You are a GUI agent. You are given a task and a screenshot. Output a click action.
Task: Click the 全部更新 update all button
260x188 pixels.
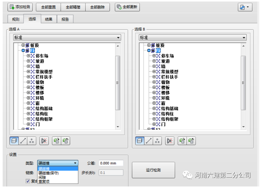(x=127, y=7)
